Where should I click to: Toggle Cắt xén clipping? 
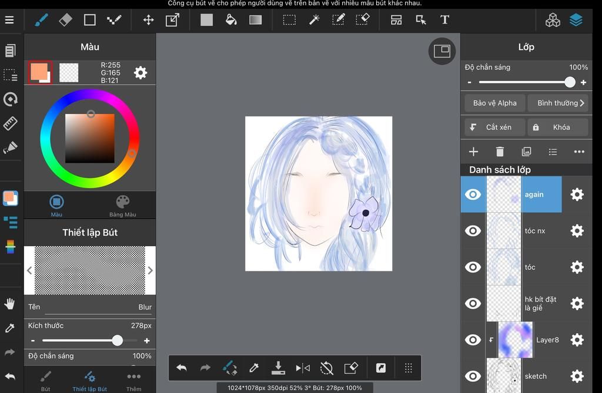point(494,127)
